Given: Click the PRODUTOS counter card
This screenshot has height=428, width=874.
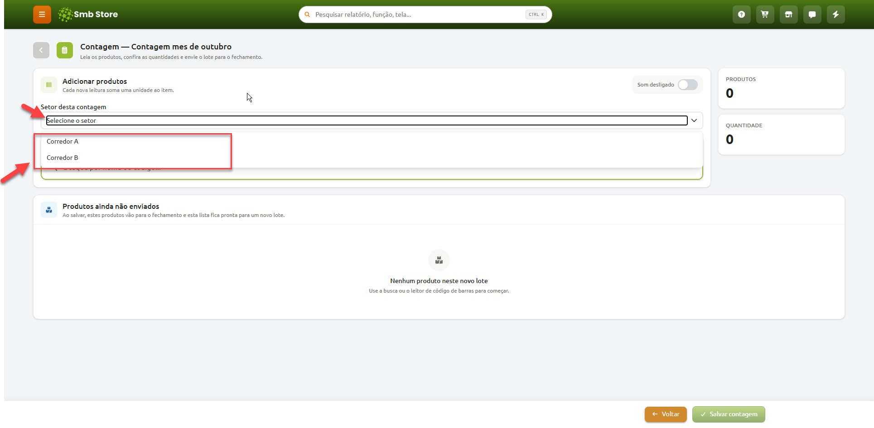Looking at the screenshot, I should tap(781, 88).
